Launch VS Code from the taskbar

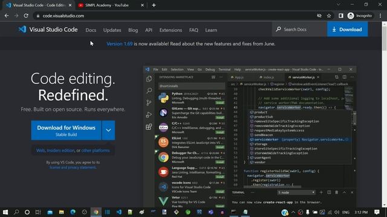click(x=119, y=212)
